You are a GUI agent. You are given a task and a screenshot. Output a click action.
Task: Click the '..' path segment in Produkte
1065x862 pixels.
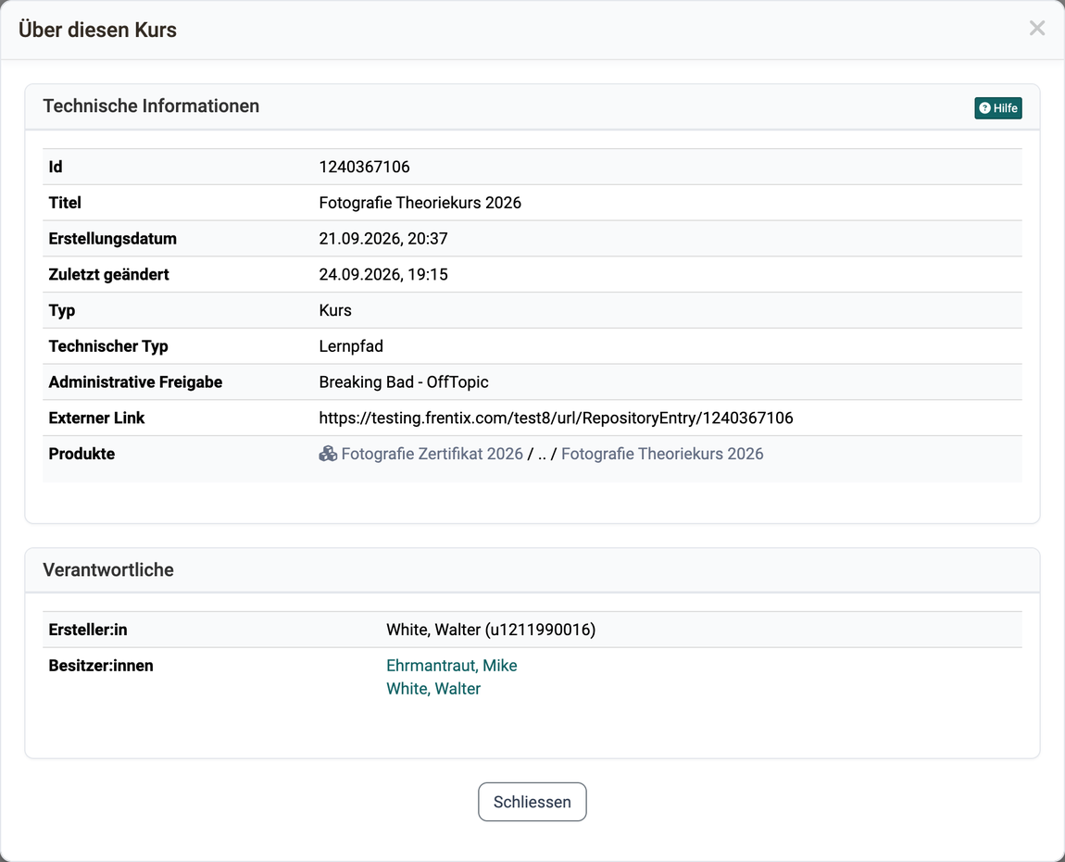point(542,454)
